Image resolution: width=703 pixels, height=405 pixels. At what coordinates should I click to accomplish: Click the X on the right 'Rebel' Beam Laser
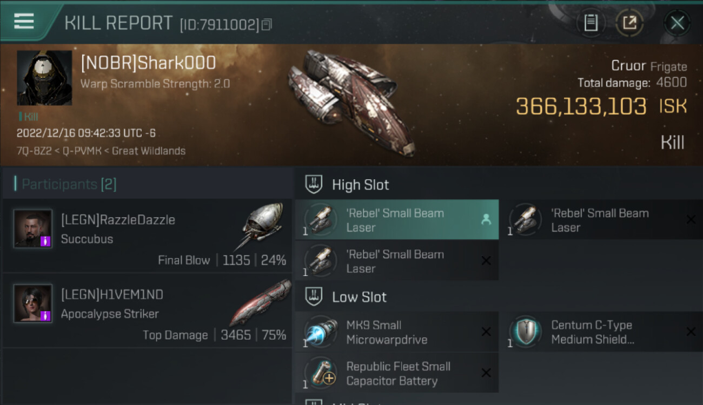[x=691, y=220]
